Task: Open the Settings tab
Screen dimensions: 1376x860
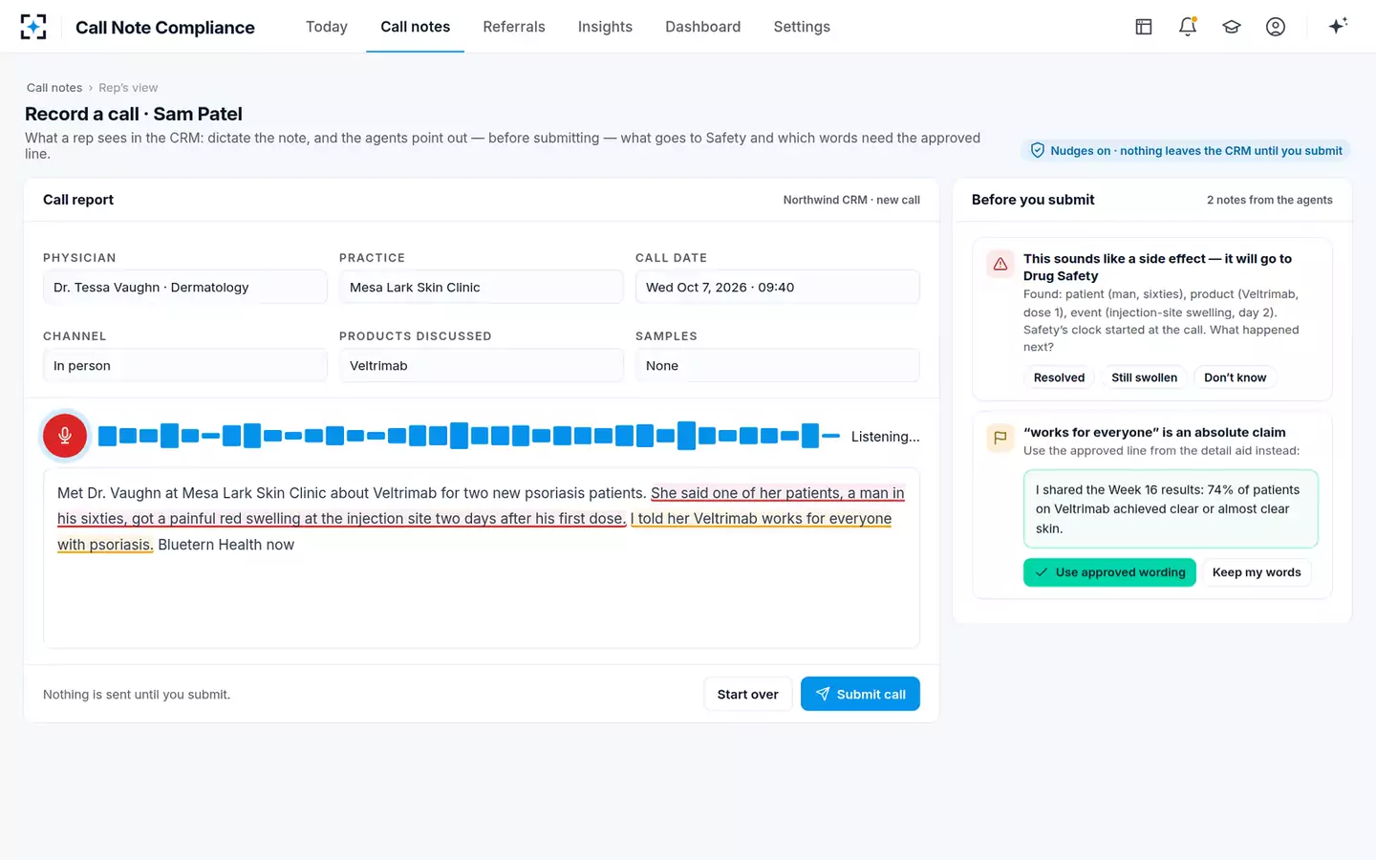Action: click(x=802, y=27)
